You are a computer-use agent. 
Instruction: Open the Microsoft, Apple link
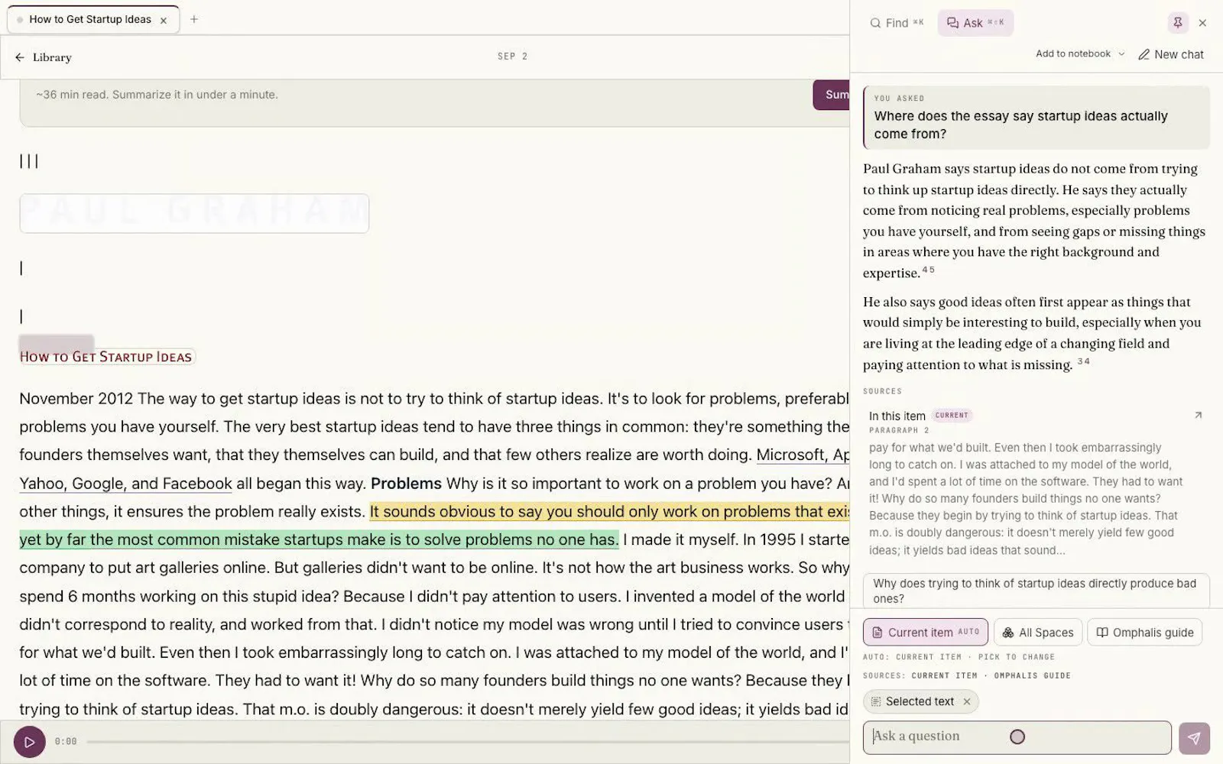pos(803,455)
